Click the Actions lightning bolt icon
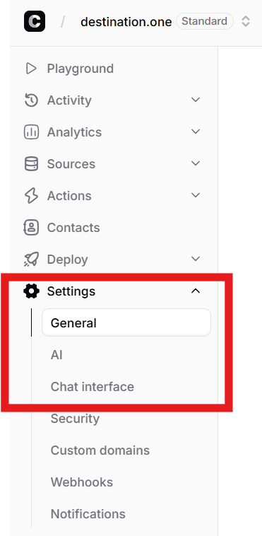The image size is (262, 536). tap(31, 196)
